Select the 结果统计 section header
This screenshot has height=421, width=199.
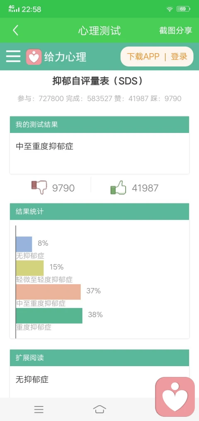tap(99, 212)
